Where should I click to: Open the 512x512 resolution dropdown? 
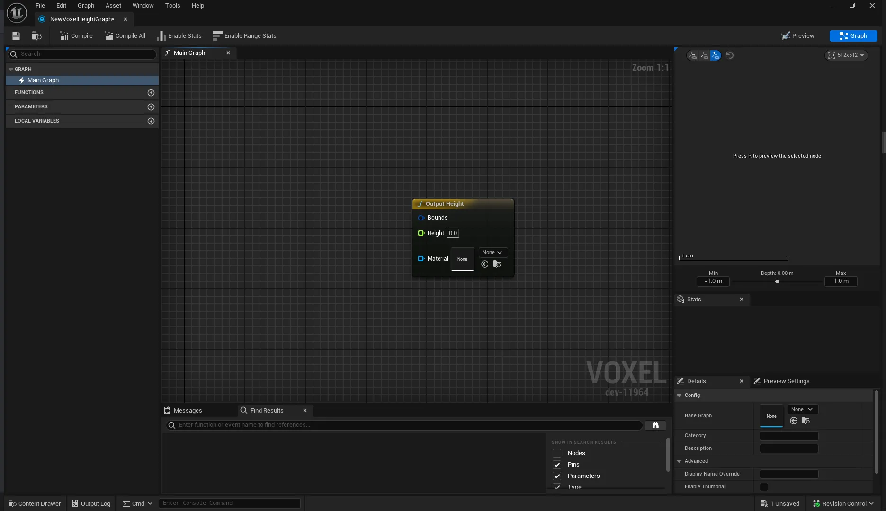click(x=846, y=55)
